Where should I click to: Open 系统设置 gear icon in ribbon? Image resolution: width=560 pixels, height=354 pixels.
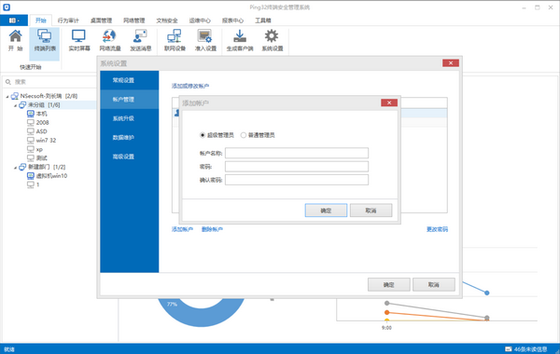coord(272,36)
